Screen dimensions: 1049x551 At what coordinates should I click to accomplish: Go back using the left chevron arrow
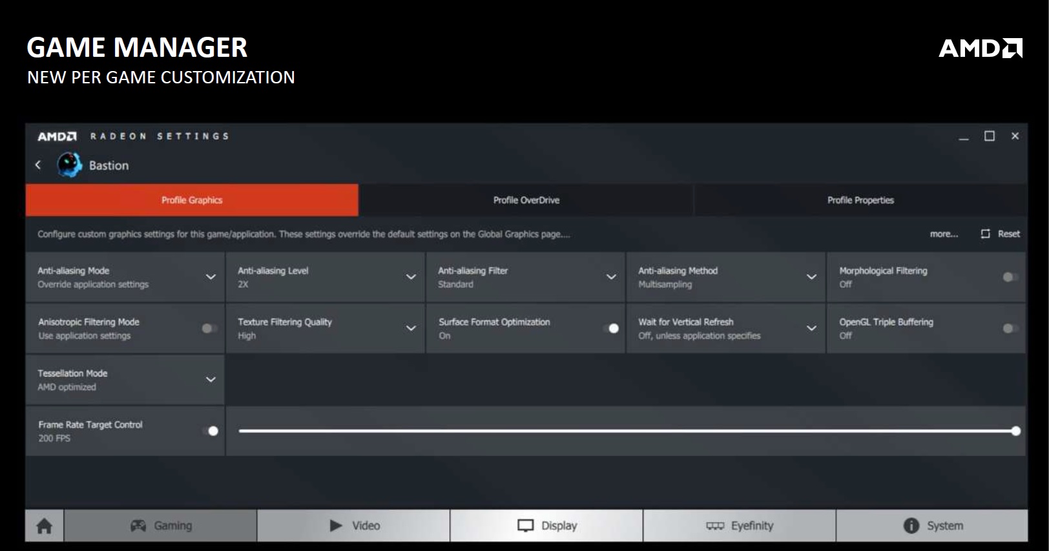(x=38, y=165)
